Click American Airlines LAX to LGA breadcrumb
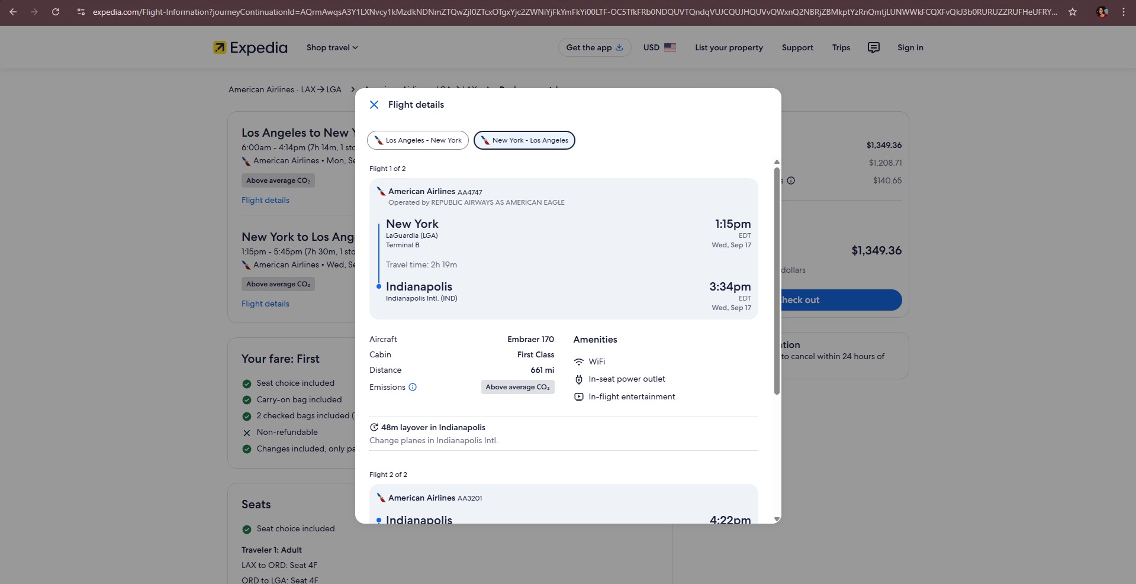 (285, 89)
